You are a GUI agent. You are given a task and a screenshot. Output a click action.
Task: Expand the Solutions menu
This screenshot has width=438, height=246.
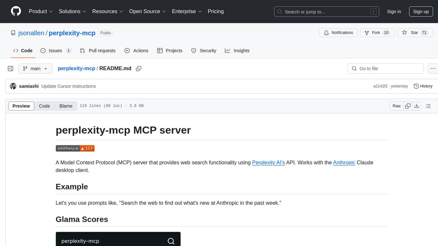[72, 11]
